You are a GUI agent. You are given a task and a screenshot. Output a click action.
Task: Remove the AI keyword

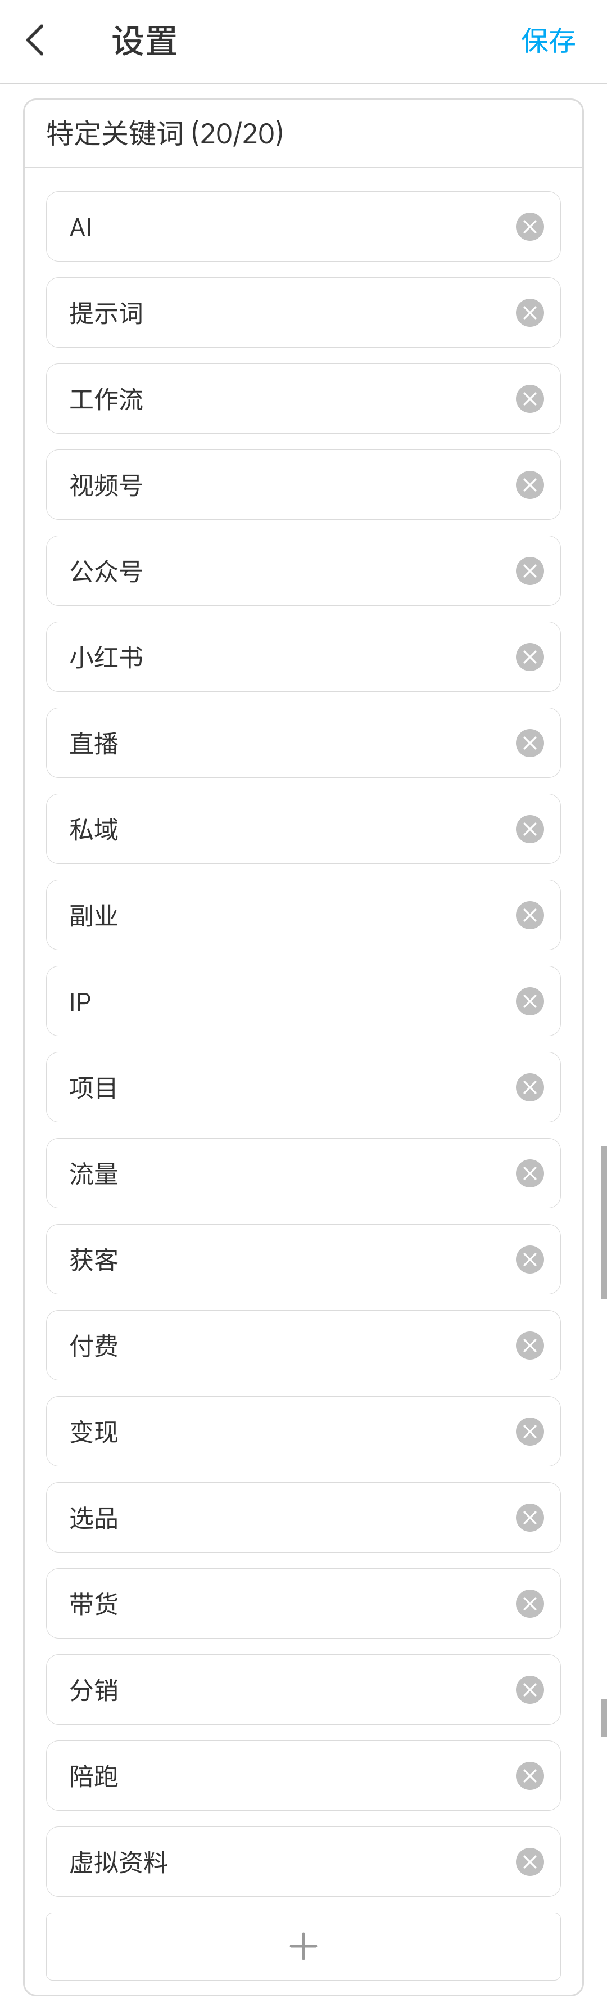click(530, 227)
